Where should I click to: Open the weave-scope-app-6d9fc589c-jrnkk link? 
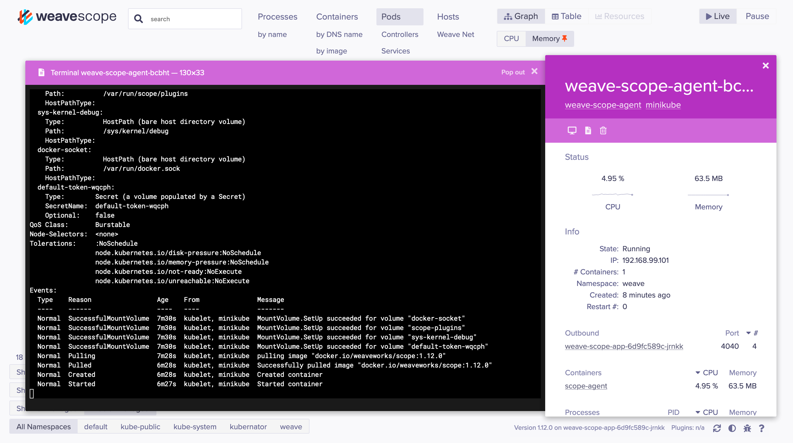(x=624, y=346)
